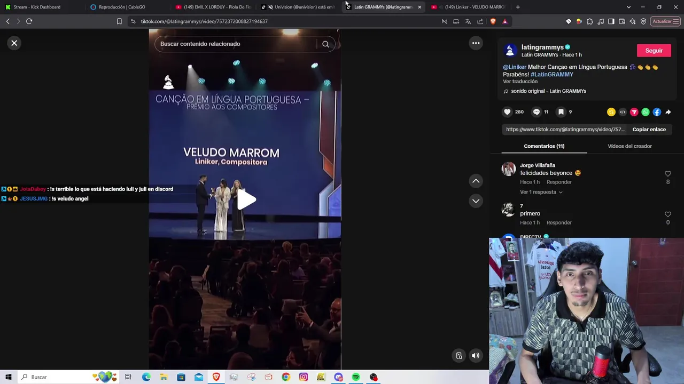Click the search magnifier in related content bar

pyautogui.click(x=325, y=44)
